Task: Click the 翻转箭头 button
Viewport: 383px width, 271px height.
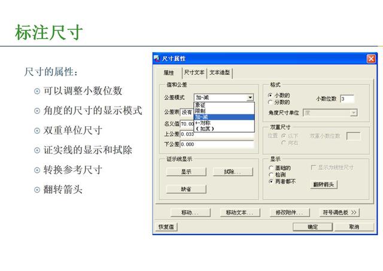Action: point(324,185)
